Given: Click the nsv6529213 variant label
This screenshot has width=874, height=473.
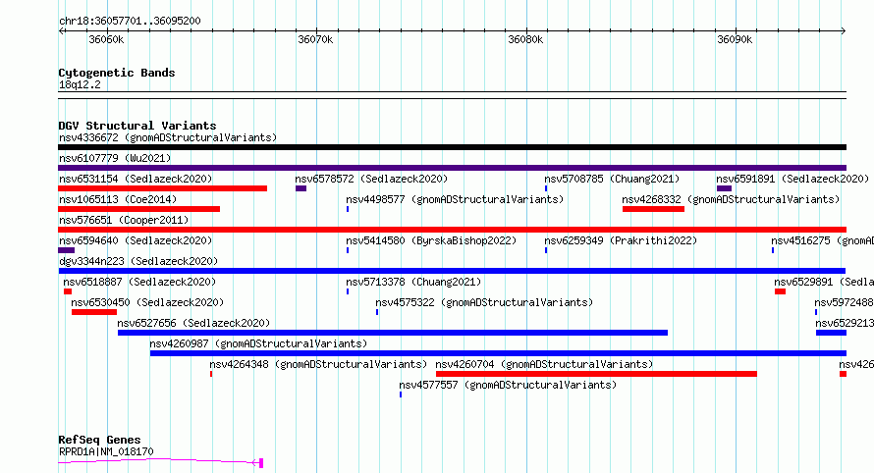Looking at the screenshot, I should 845,323.
